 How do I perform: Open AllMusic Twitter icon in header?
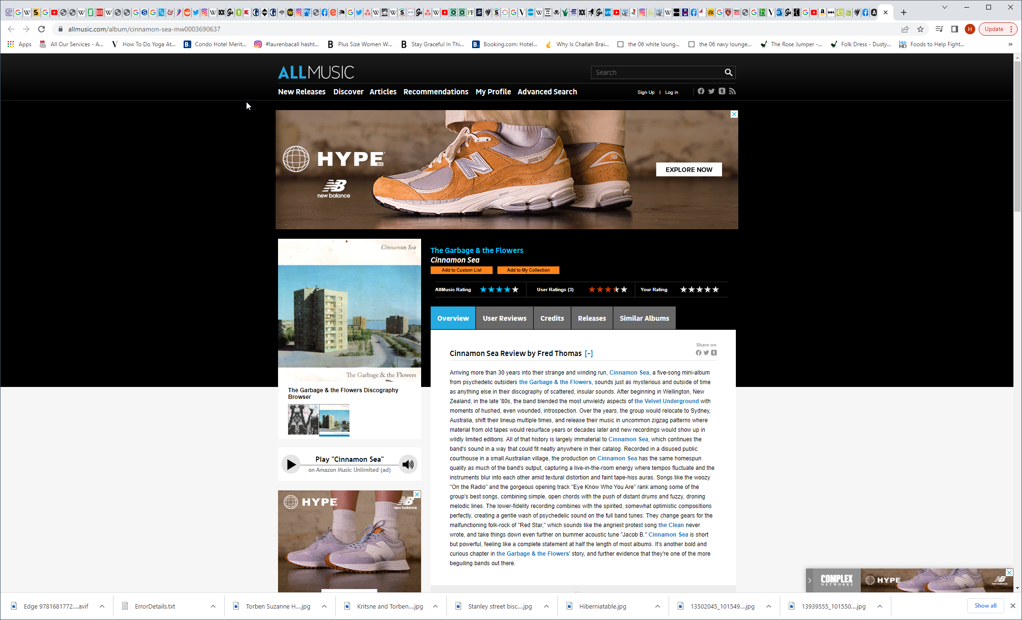[x=711, y=91]
